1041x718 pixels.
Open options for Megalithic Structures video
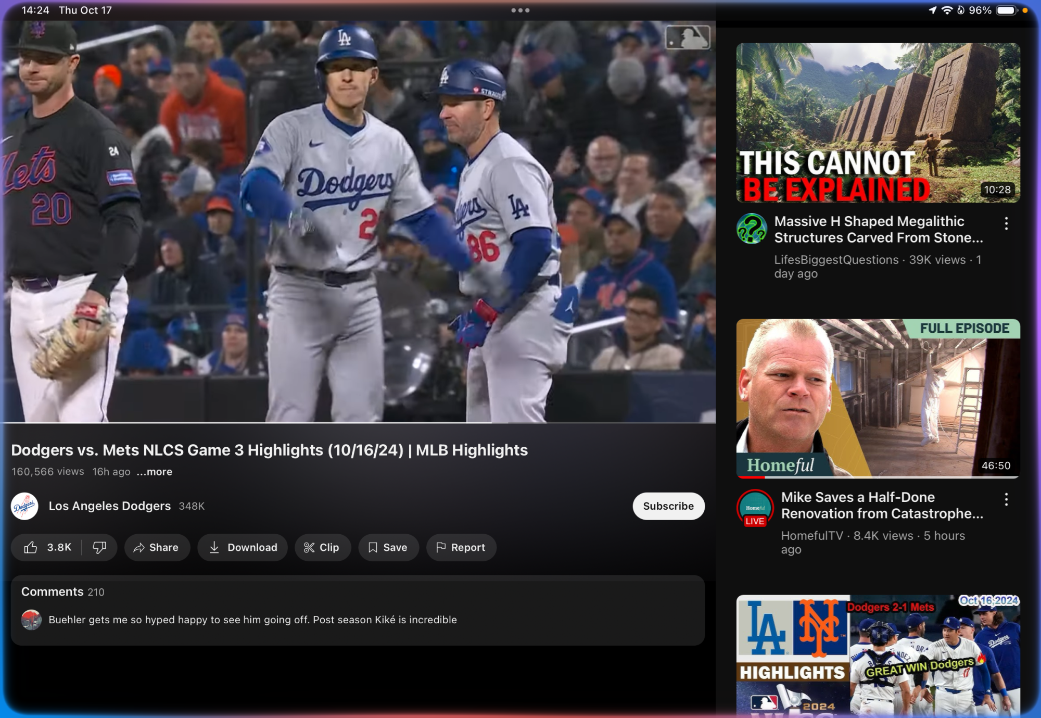point(1006,223)
